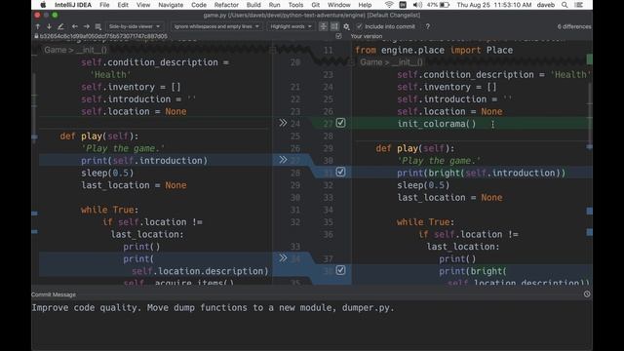Click the Wi-Fi status icon

tap(389, 5)
